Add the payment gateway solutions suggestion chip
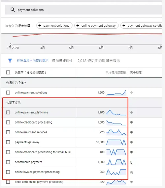This screenshot has height=188, width=165. pyautogui.click(x=141, y=26)
